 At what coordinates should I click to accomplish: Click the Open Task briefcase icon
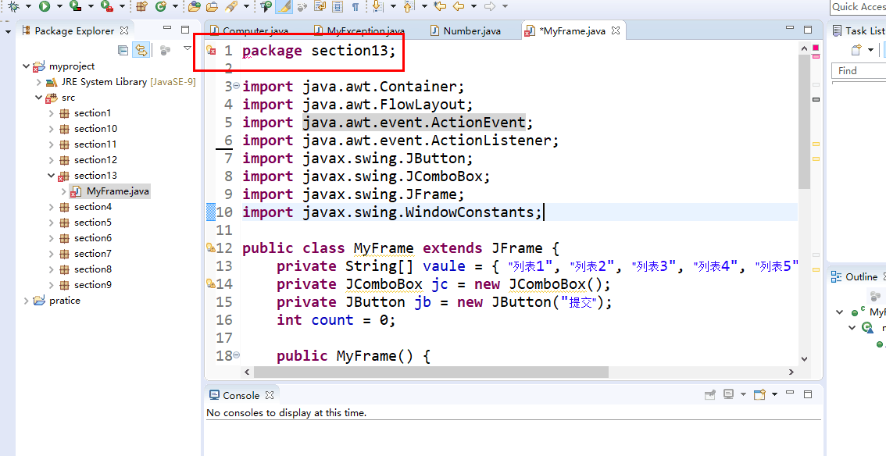213,6
